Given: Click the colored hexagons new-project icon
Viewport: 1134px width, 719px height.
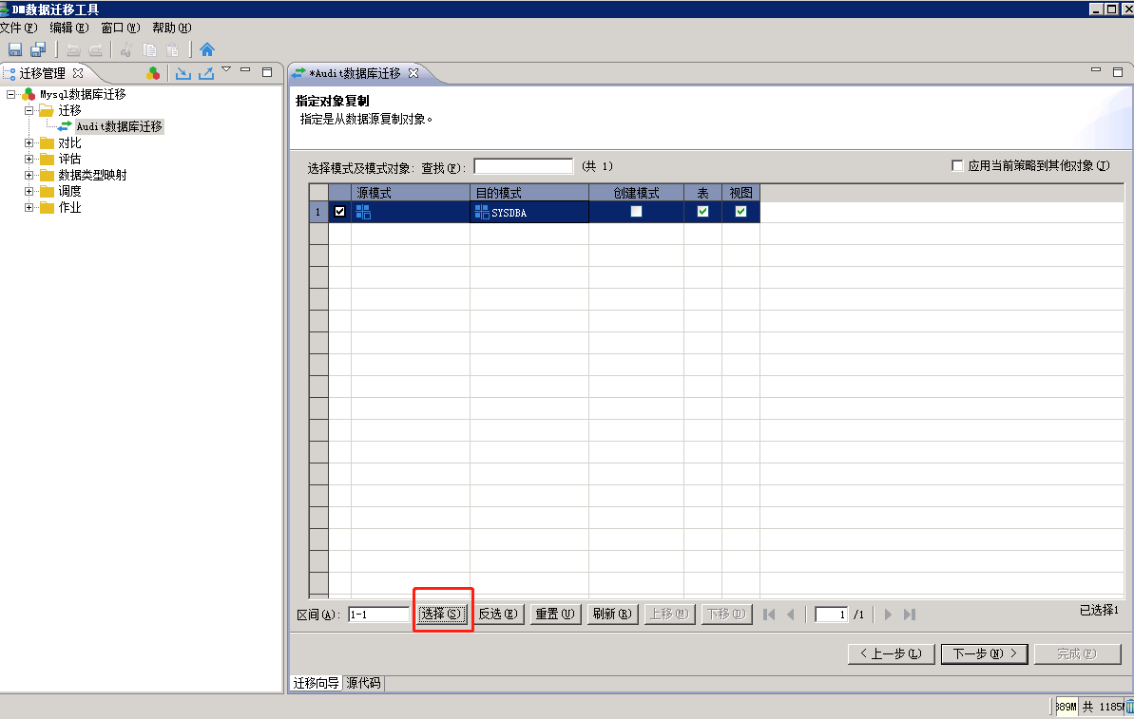Looking at the screenshot, I should (x=153, y=73).
